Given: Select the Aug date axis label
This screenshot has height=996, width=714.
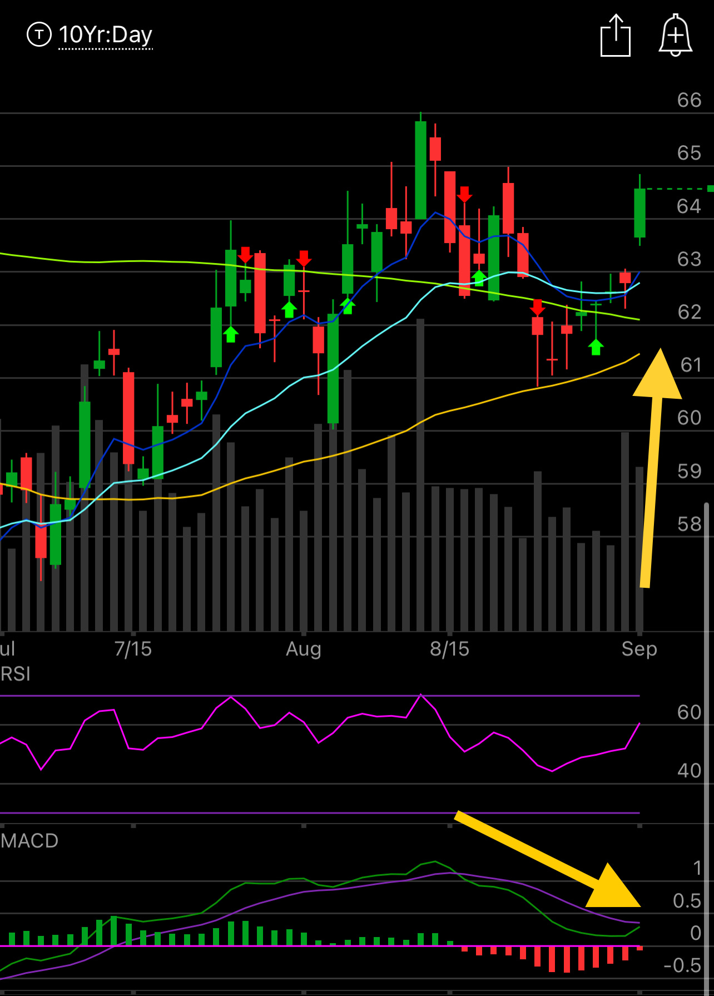Looking at the screenshot, I should click(304, 649).
